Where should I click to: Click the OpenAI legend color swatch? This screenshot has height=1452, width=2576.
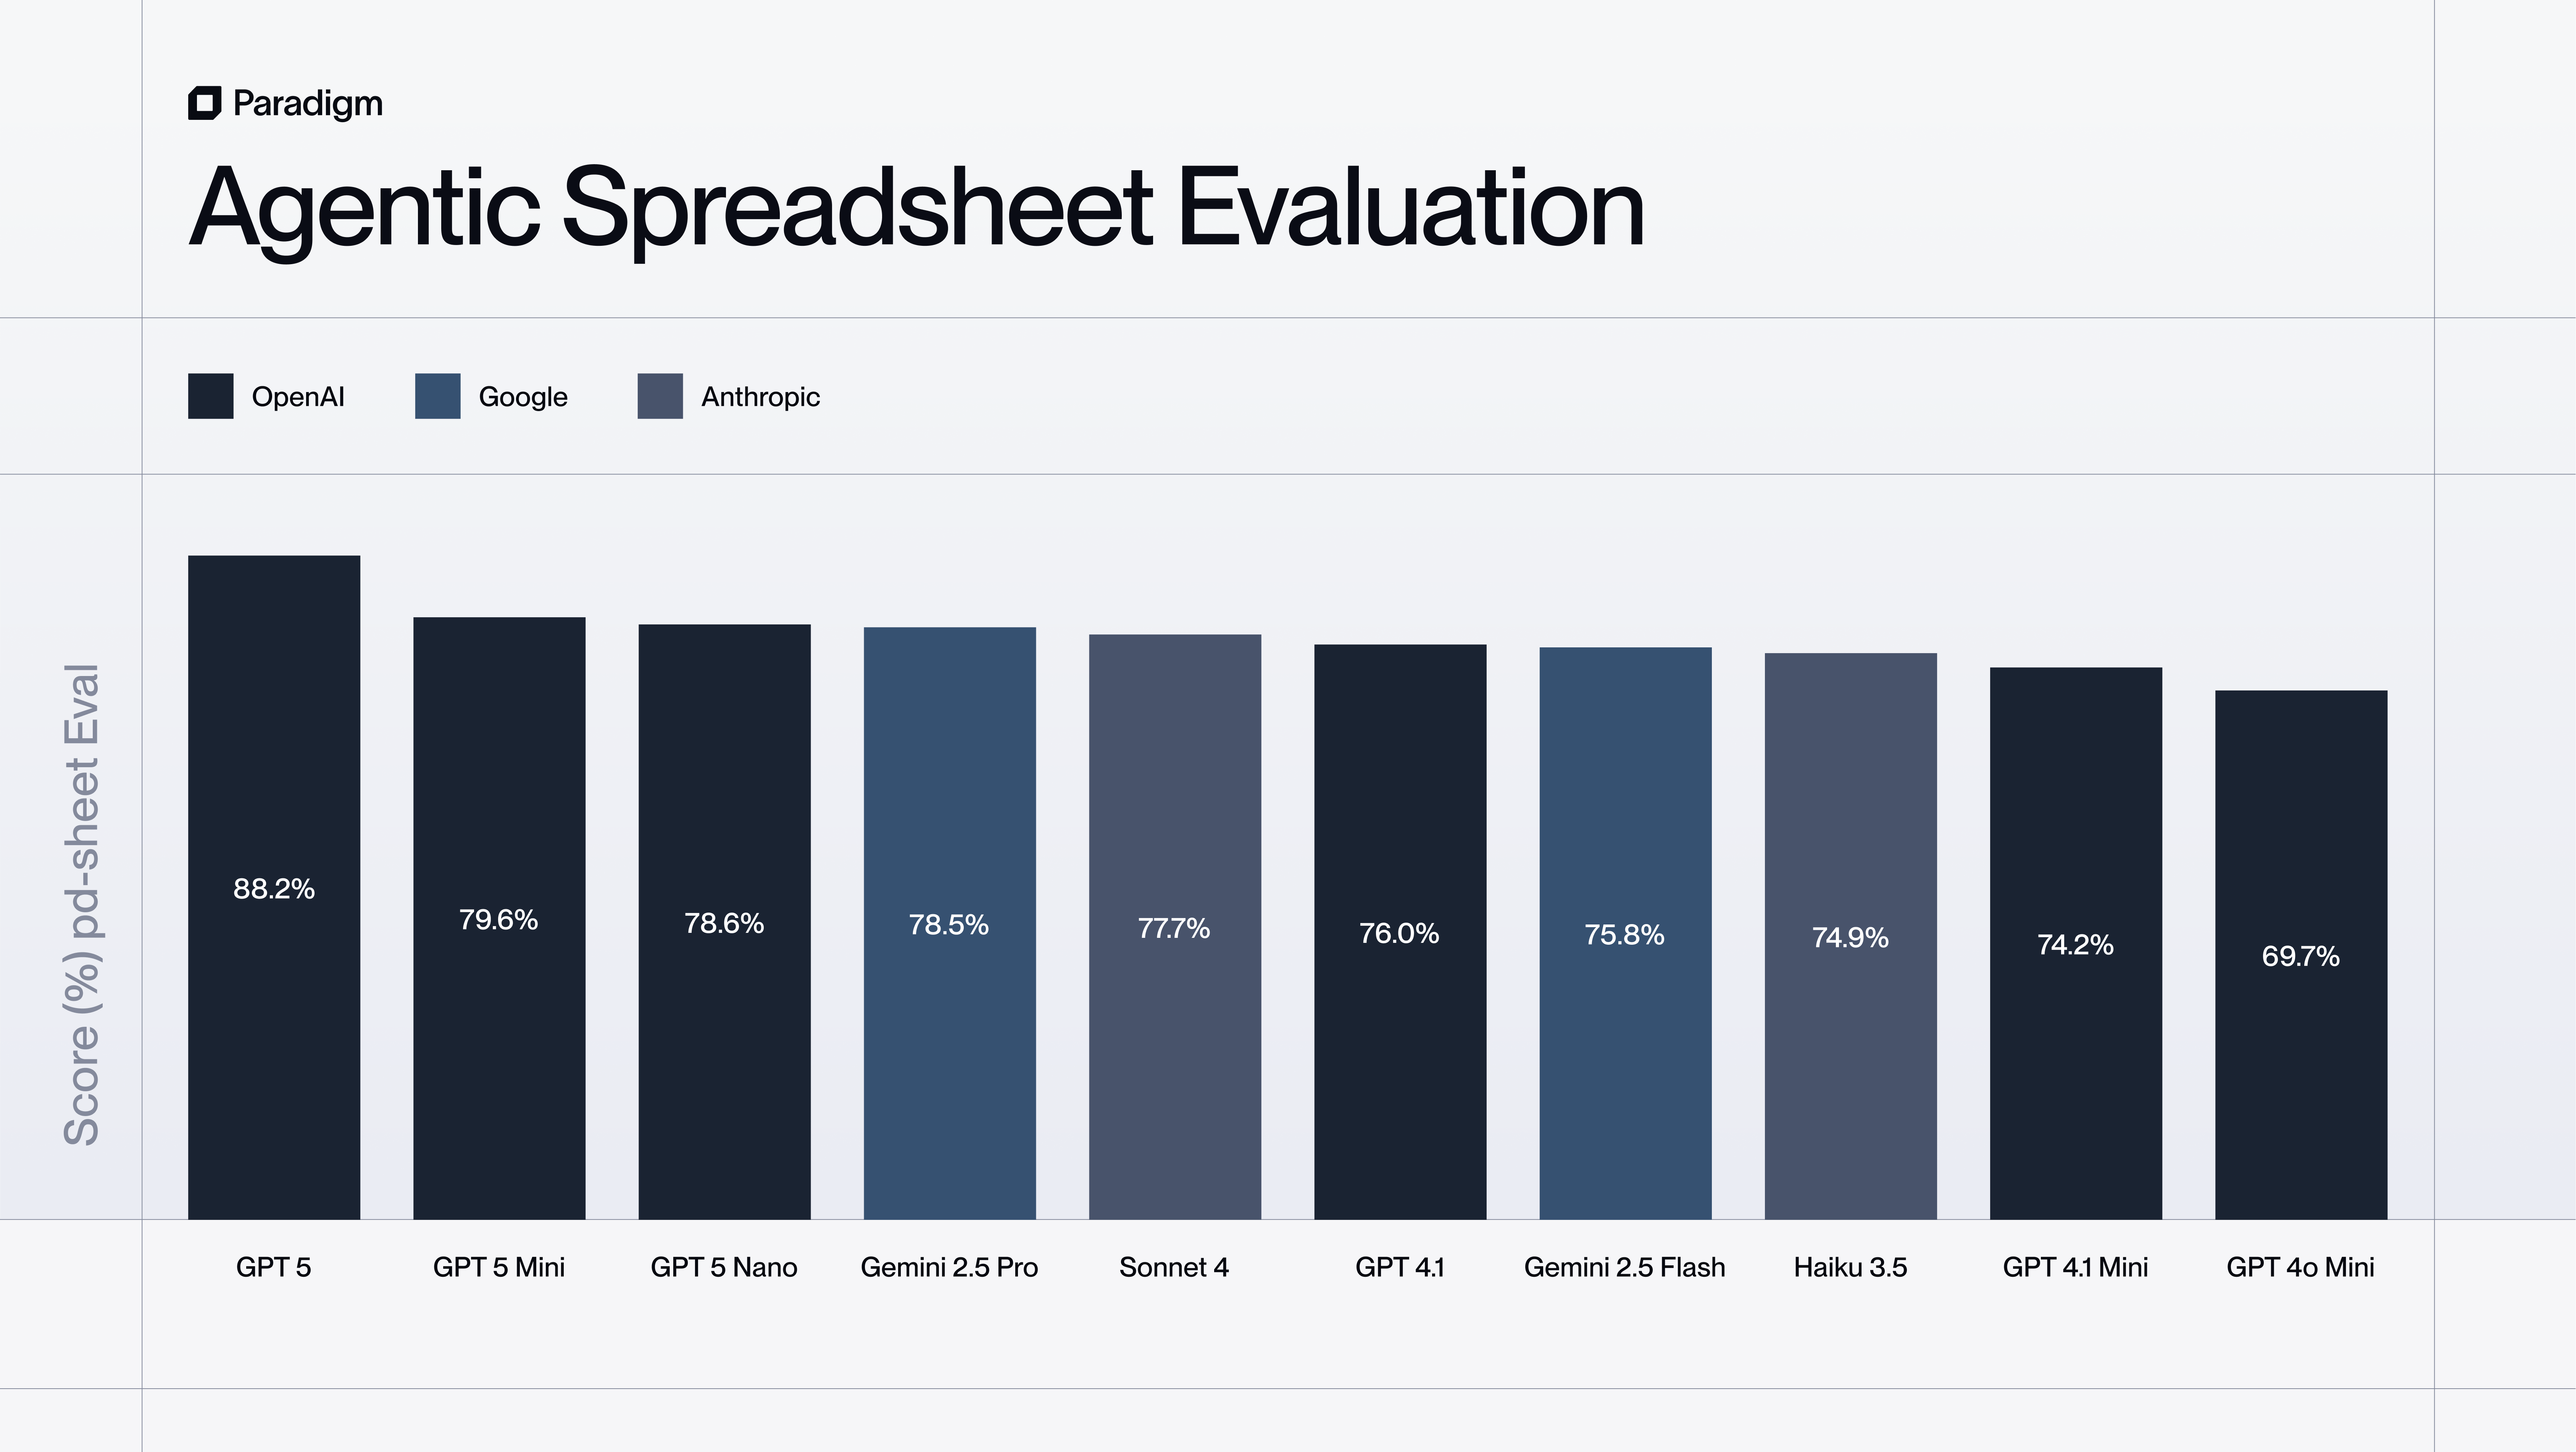(211, 396)
